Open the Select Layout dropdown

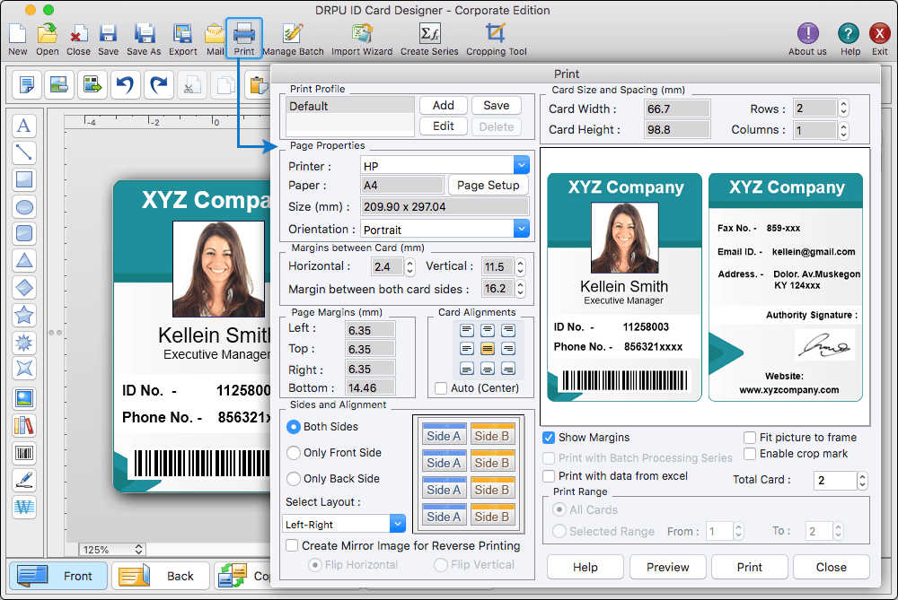pos(398,524)
